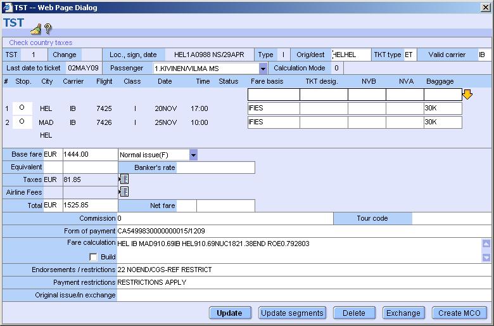Click the Banker's rate input field
The height and width of the screenshot is (326, 494).
[x=215, y=167]
